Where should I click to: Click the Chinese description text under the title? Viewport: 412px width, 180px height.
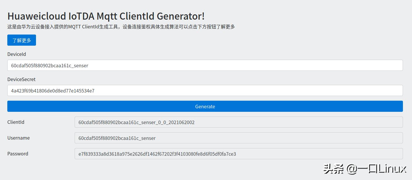point(121,27)
